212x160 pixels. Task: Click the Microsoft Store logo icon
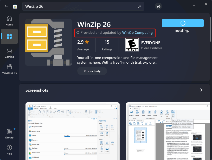(15, 6)
